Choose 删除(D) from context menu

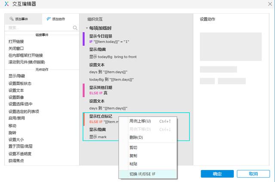click(x=148, y=137)
